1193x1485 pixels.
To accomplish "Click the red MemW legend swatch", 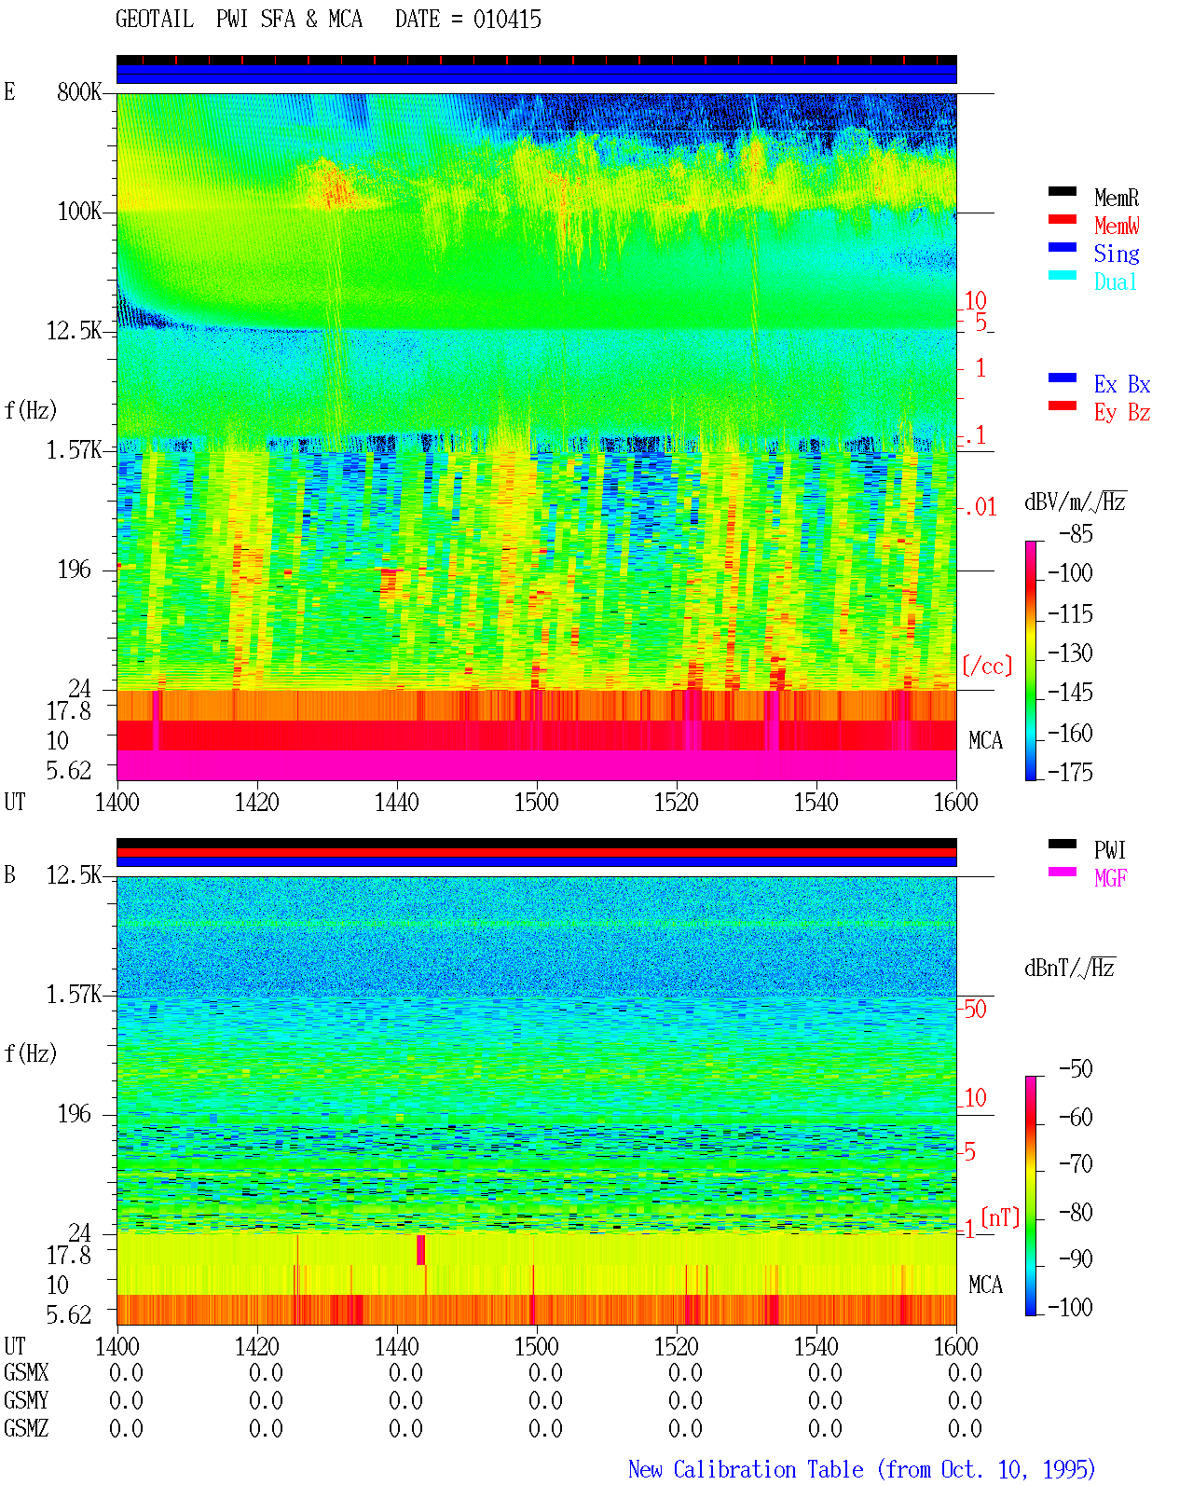I will (1063, 219).
